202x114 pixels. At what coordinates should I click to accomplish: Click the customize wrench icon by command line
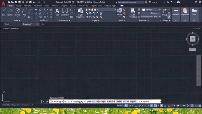[x=47, y=101]
